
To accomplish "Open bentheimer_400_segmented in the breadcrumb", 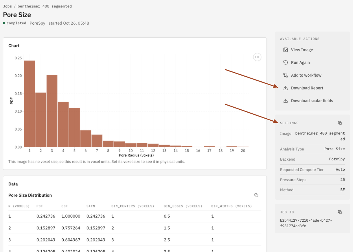I will pyautogui.click(x=45, y=6).
